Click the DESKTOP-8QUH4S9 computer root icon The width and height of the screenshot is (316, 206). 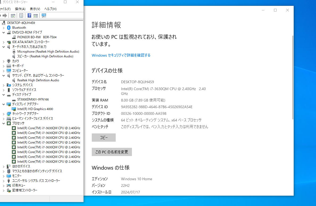(x=4, y=23)
